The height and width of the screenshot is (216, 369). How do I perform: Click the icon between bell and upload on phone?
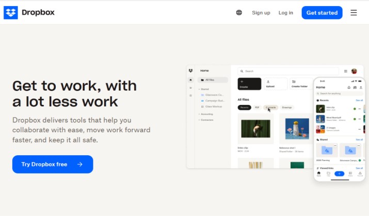[x=355, y=87]
